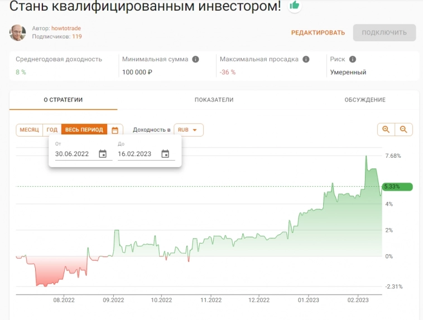Open the howtotrade author profile link
Image resolution: width=423 pixels, height=320 pixels.
tap(66, 28)
